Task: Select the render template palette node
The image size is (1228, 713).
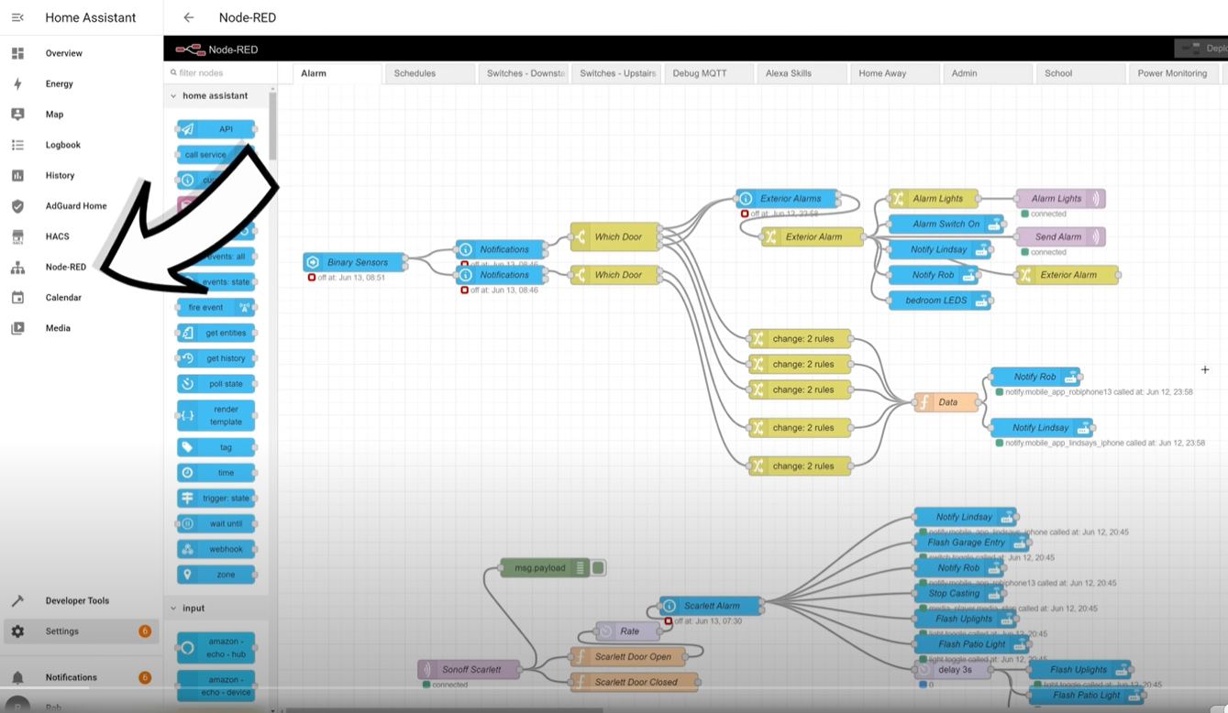Action: (x=216, y=416)
